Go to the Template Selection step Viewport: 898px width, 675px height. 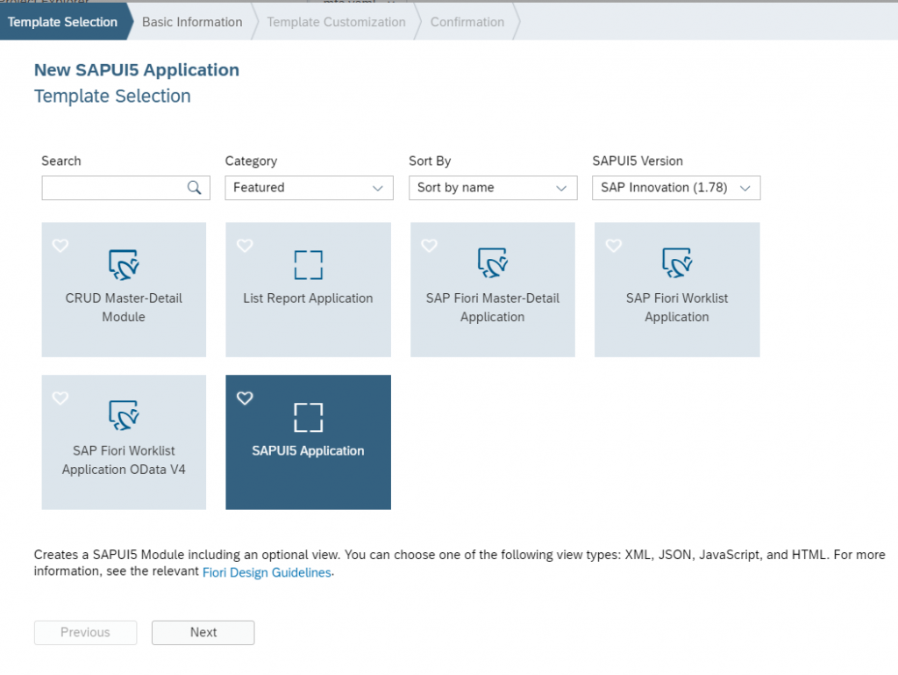click(62, 22)
